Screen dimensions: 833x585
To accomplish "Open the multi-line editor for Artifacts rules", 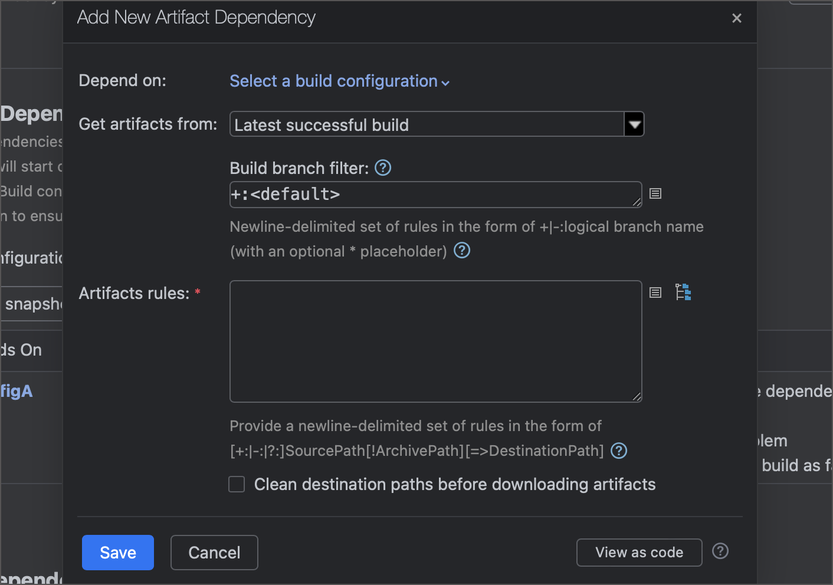I will [x=655, y=292].
